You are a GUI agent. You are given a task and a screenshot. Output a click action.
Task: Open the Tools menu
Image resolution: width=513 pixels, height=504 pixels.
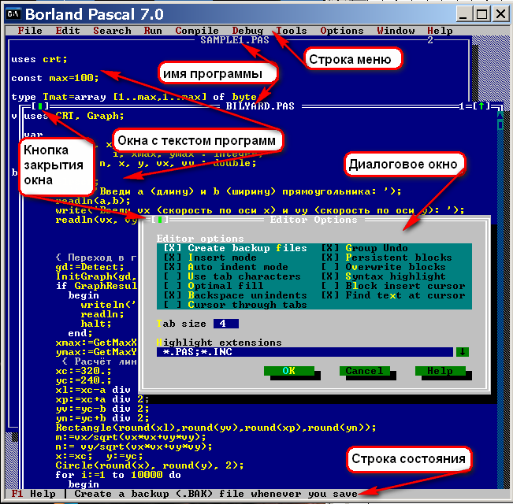[292, 31]
